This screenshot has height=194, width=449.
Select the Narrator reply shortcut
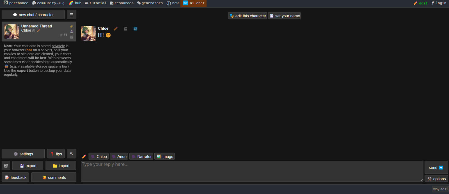click(141, 156)
